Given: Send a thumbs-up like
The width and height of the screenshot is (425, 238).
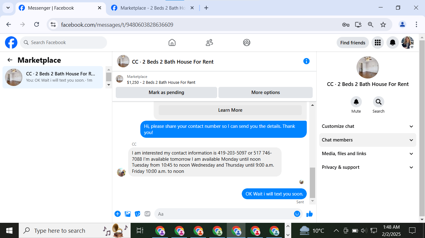Looking at the screenshot, I should (310, 214).
